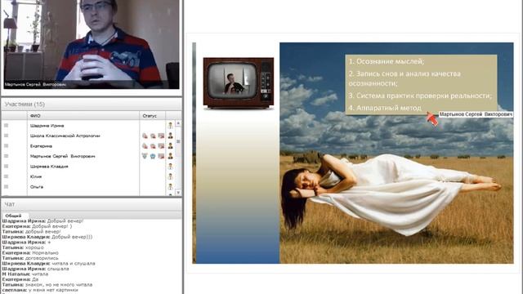Select participant name Школа Классической Астрологии
Viewport: 523px width, 294px height.
(65, 136)
